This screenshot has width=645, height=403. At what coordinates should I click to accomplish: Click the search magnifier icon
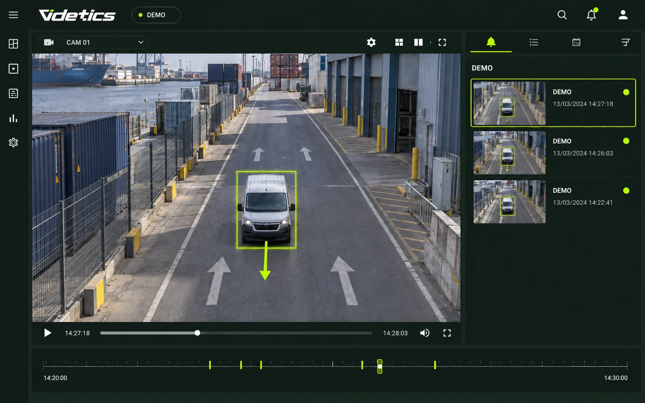click(562, 15)
